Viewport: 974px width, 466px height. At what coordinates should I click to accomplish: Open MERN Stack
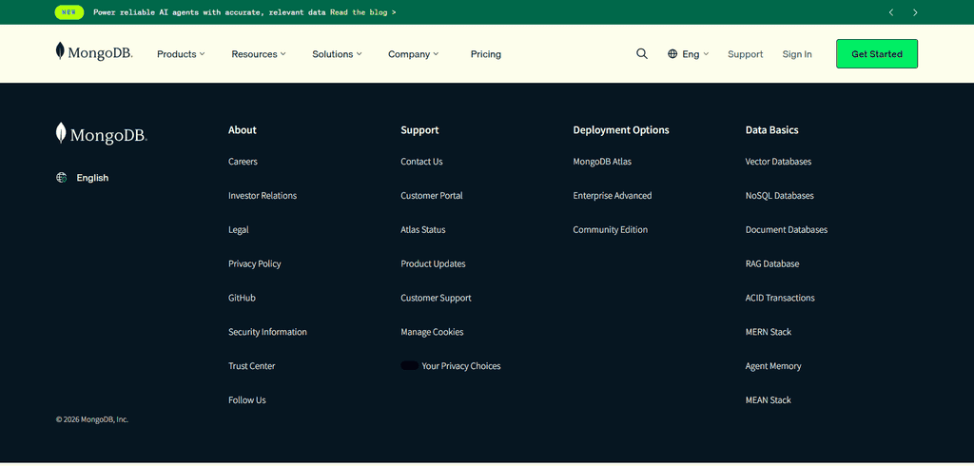point(769,333)
